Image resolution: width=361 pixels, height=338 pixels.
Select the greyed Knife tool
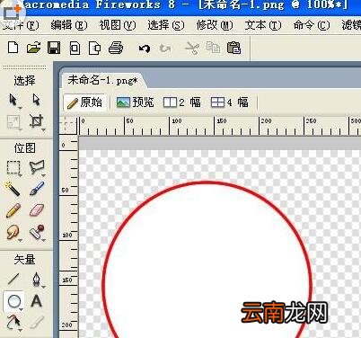(x=37, y=323)
